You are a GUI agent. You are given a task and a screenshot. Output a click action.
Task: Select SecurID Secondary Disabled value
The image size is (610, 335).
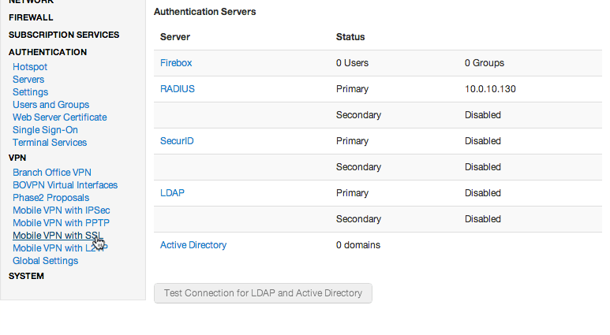482,167
